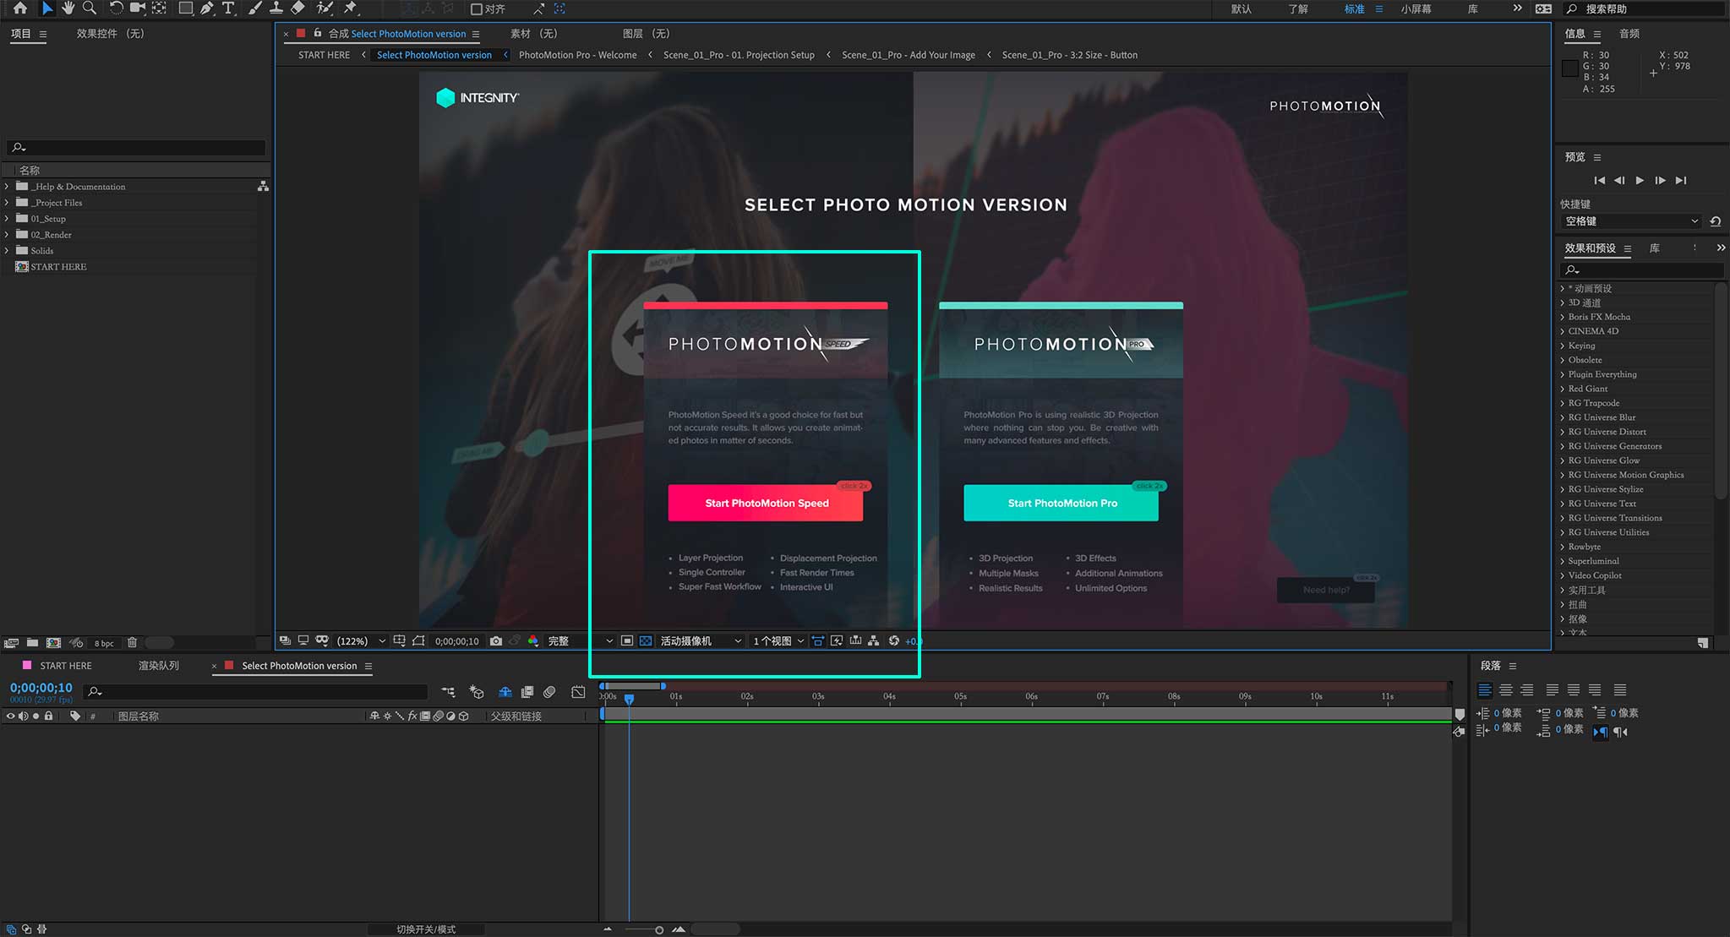
Task: Select the Pen tool
Action: (x=207, y=8)
